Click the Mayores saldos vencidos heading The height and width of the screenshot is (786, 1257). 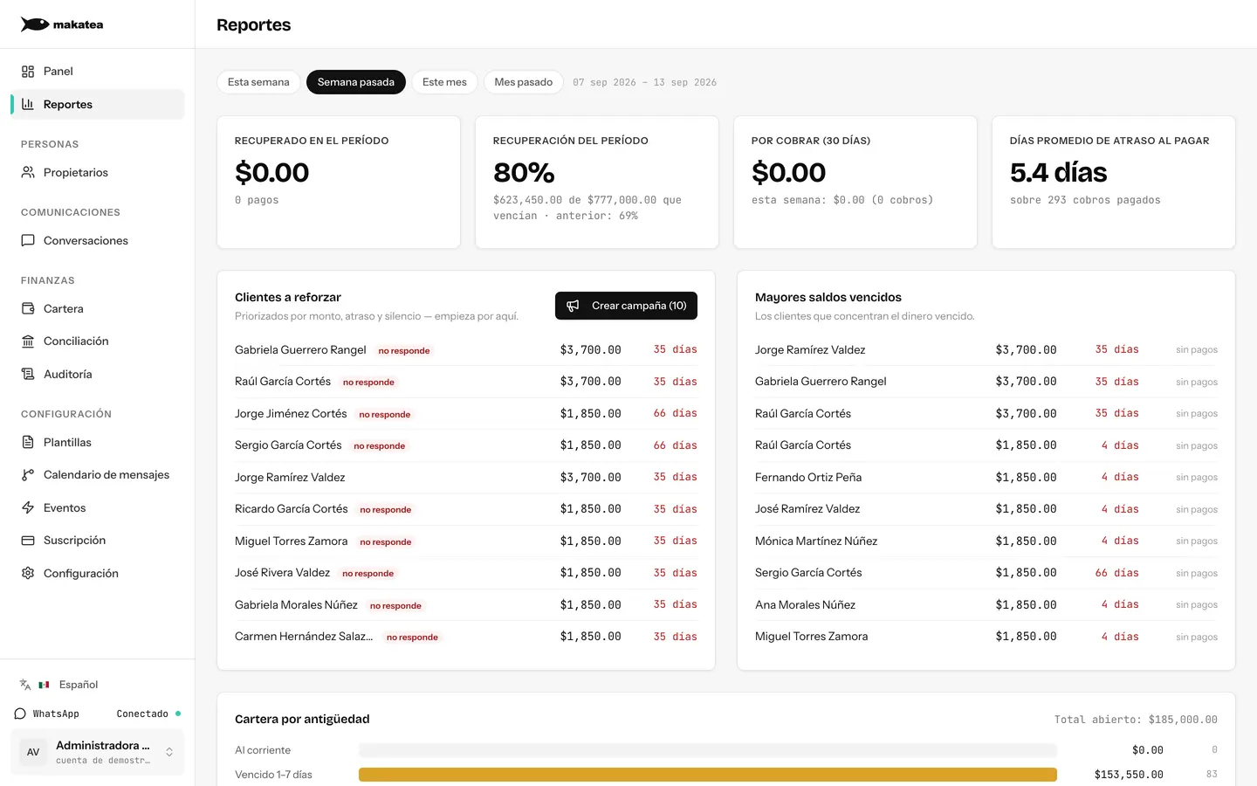[x=828, y=298]
